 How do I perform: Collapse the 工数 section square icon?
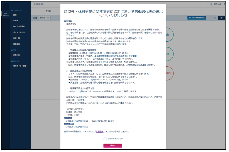12,50
